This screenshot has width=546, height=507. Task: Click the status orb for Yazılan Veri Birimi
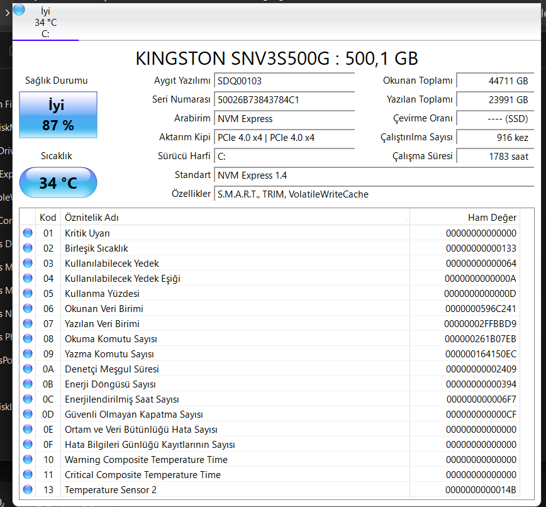click(x=28, y=323)
